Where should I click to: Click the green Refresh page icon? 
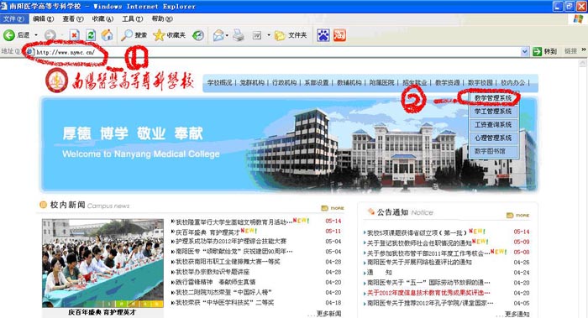[91, 35]
